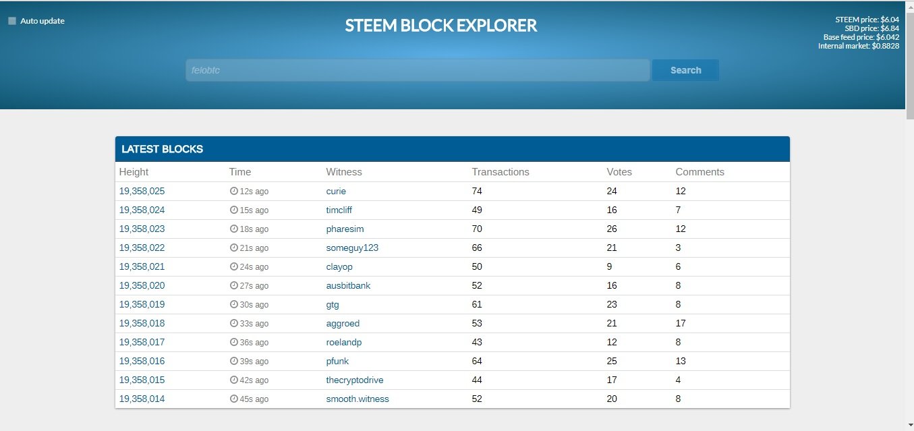Click the Search button
This screenshot has width=914, height=431.
[685, 70]
